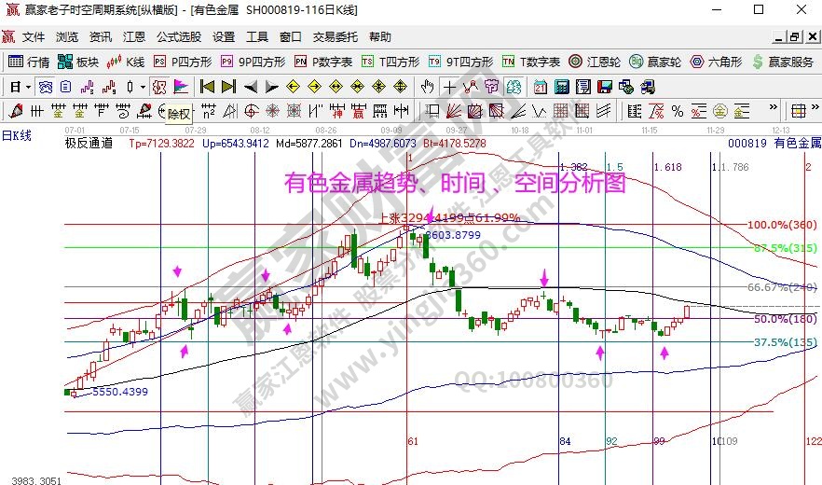The image size is (822, 485).
Task: Toggle the crosshair cursor button
Action: pyautogui.click(x=449, y=87)
